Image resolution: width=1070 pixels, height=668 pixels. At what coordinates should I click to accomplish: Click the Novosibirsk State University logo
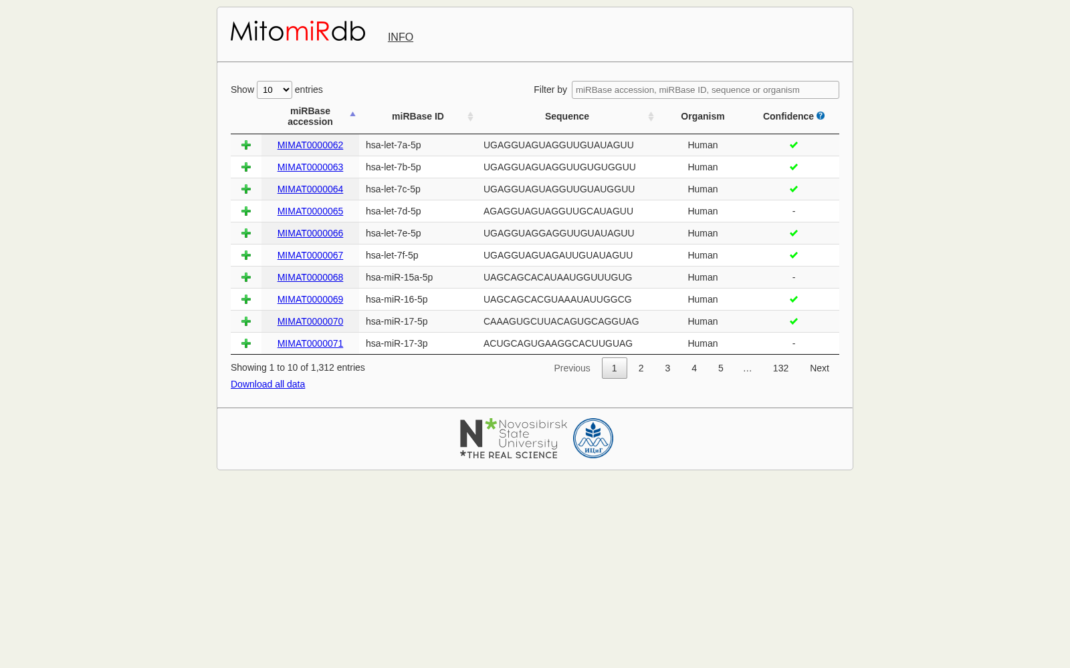click(x=514, y=438)
